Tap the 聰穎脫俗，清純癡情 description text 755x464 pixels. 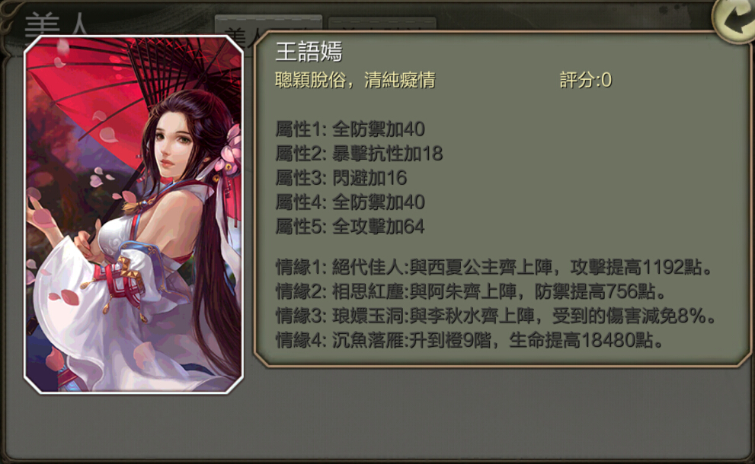coord(355,80)
